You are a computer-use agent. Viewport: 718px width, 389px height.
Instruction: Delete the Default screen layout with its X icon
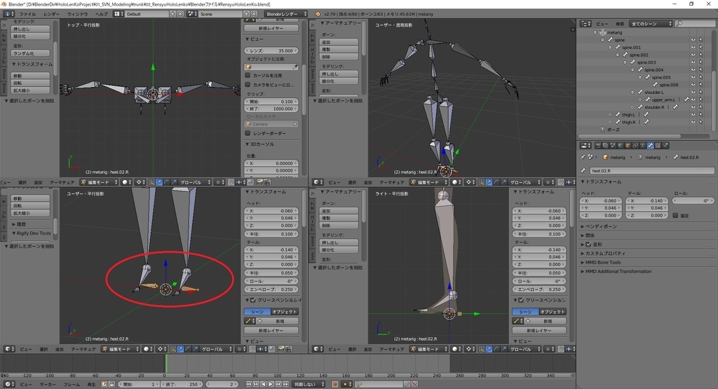click(180, 14)
